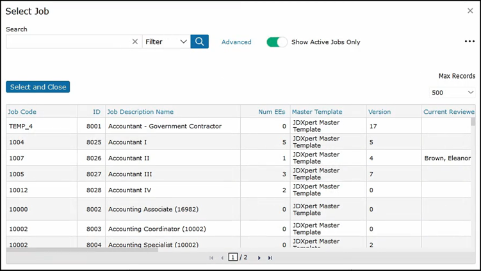Expand the Max Records 500 dropdown
The image size is (481, 271).
click(x=452, y=93)
